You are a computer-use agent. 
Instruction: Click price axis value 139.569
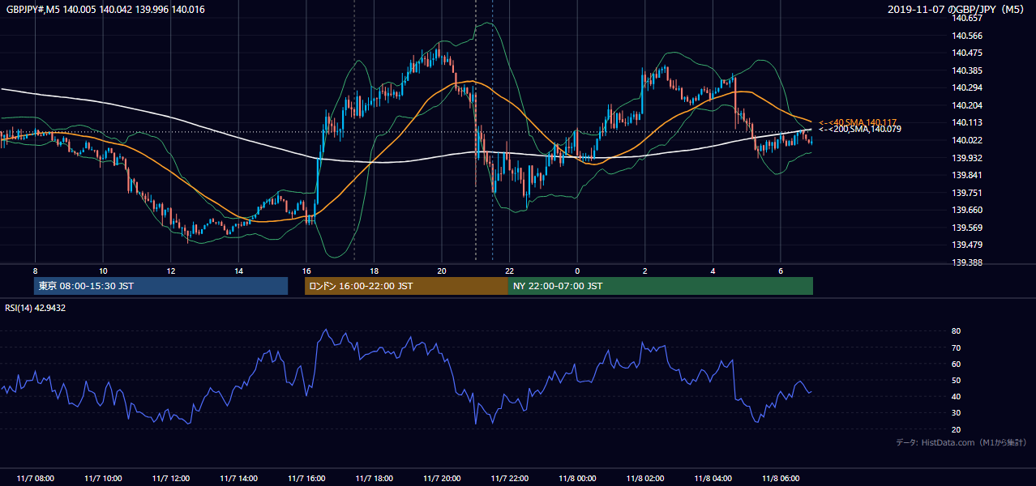(966, 228)
